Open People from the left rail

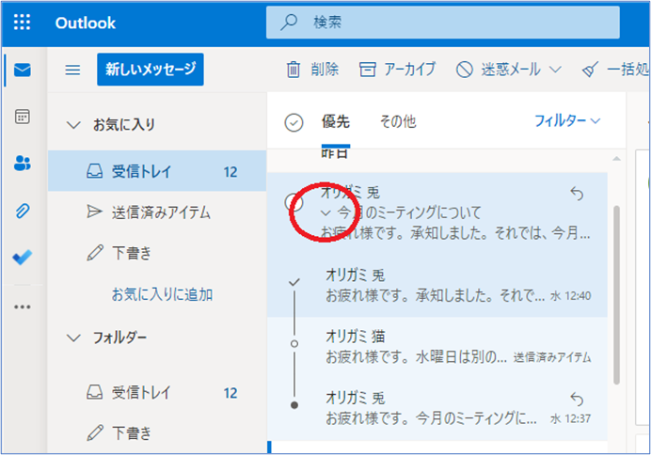coord(22,164)
